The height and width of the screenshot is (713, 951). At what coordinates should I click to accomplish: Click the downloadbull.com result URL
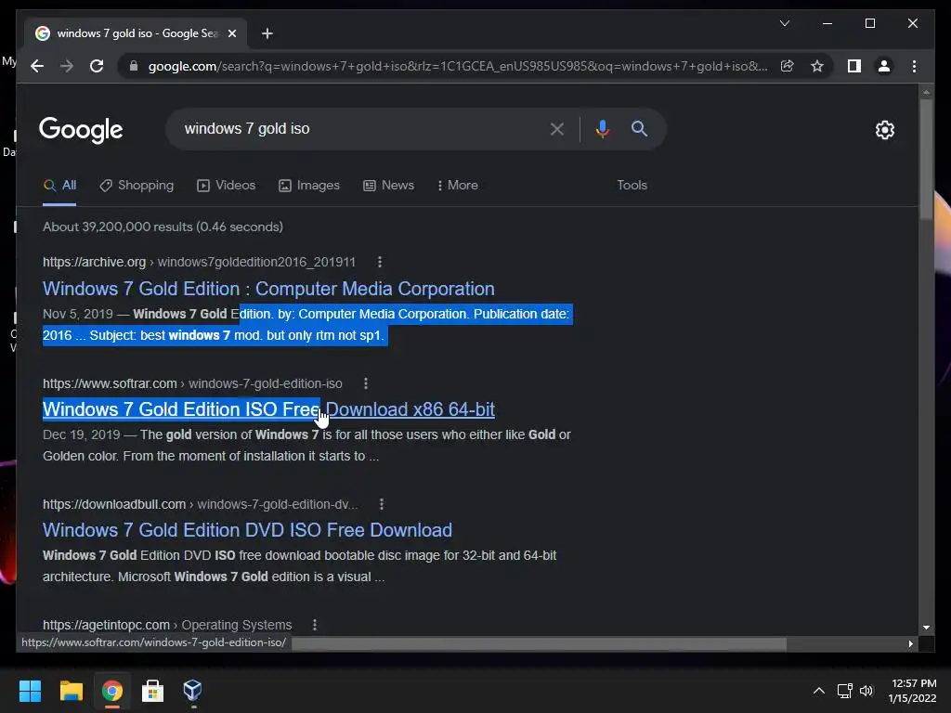pyautogui.click(x=201, y=504)
